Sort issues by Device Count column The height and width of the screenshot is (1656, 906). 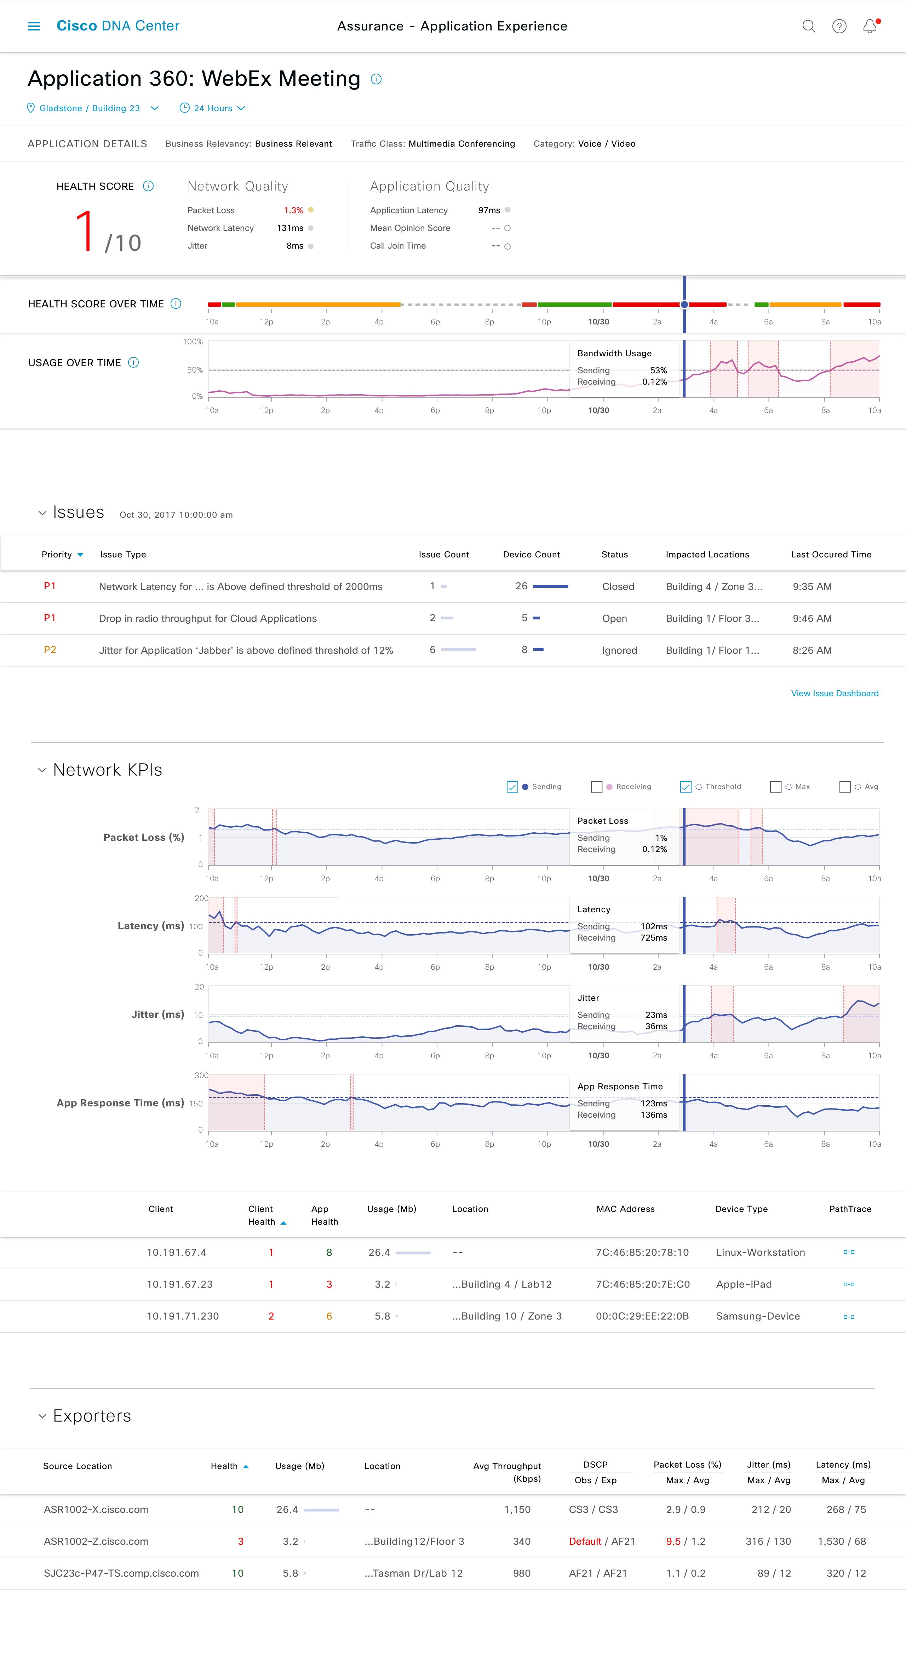pyautogui.click(x=532, y=555)
